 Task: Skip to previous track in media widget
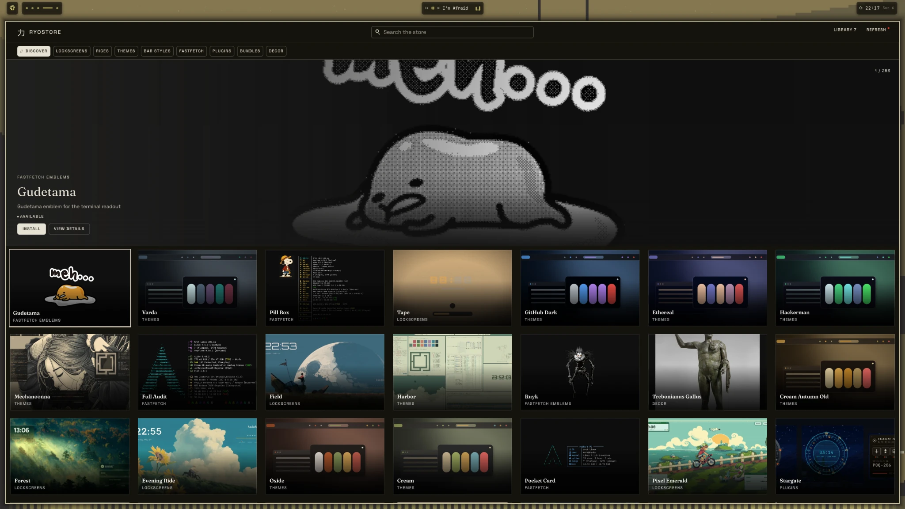pyautogui.click(x=427, y=8)
